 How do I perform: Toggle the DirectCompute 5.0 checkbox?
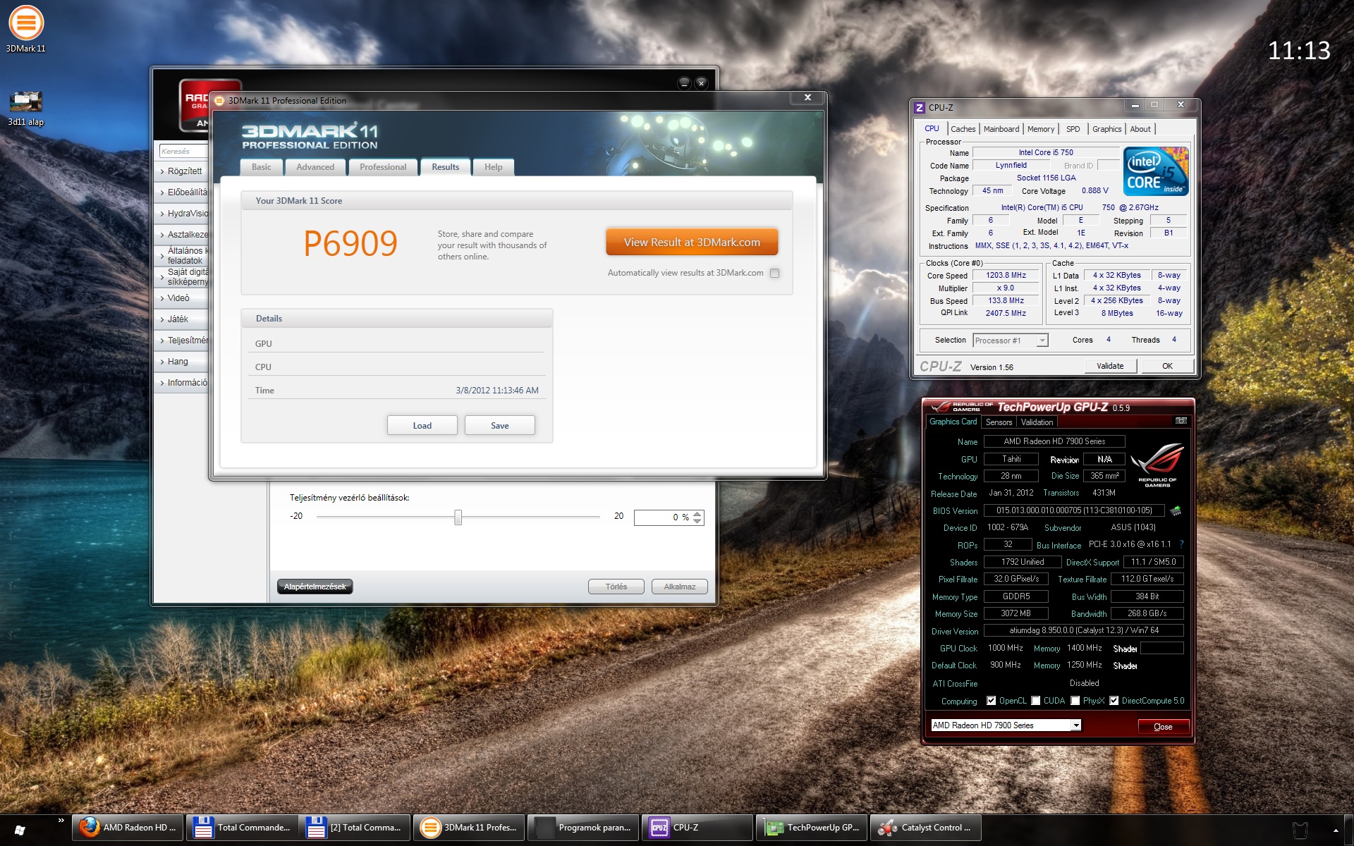(x=1114, y=701)
